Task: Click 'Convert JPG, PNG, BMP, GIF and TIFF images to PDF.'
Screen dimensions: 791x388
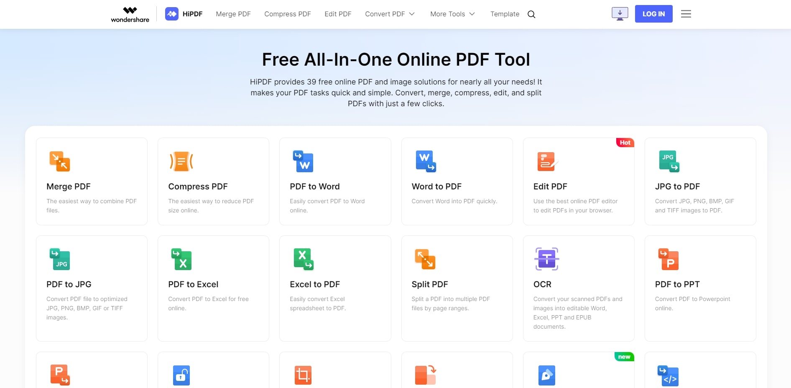Action: point(694,206)
